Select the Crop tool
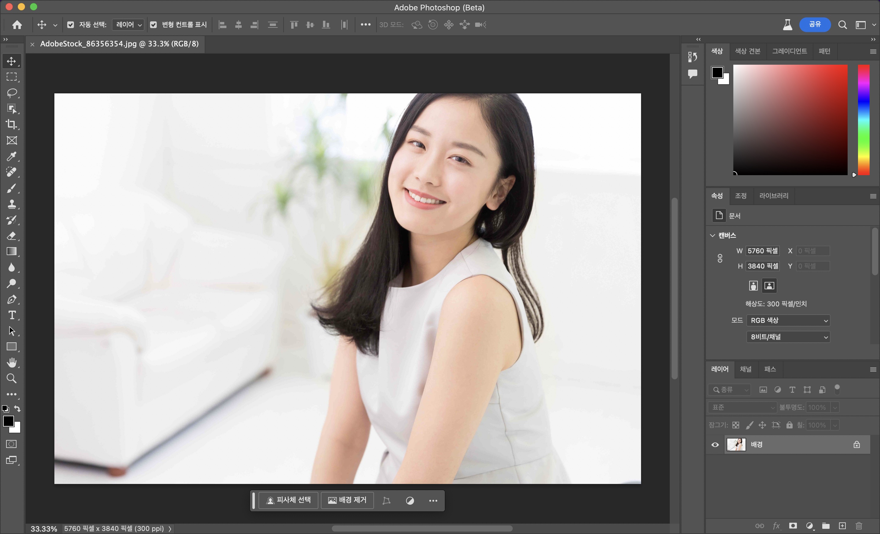This screenshot has width=880, height=534. (12, 124)
